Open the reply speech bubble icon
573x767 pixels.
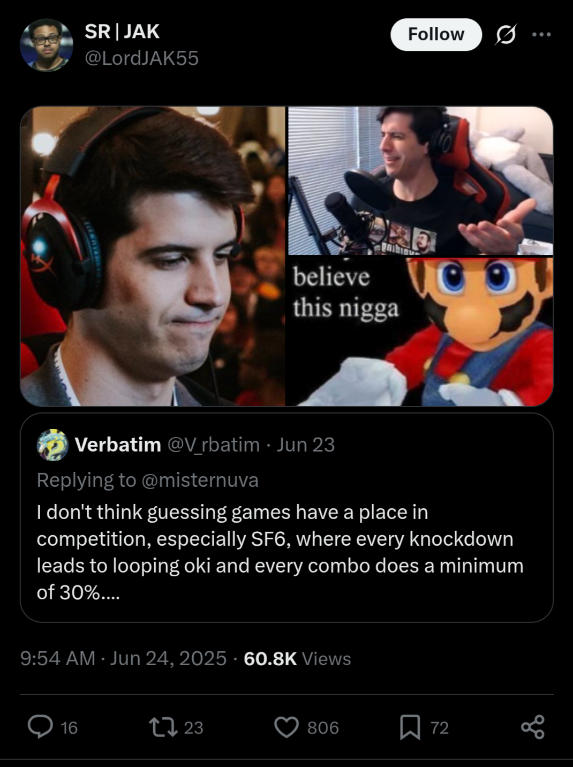pos(40,727)
